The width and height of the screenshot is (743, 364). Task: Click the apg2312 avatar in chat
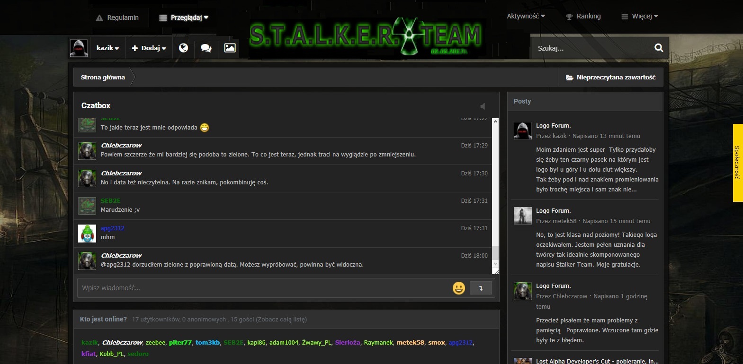[87, 234]
